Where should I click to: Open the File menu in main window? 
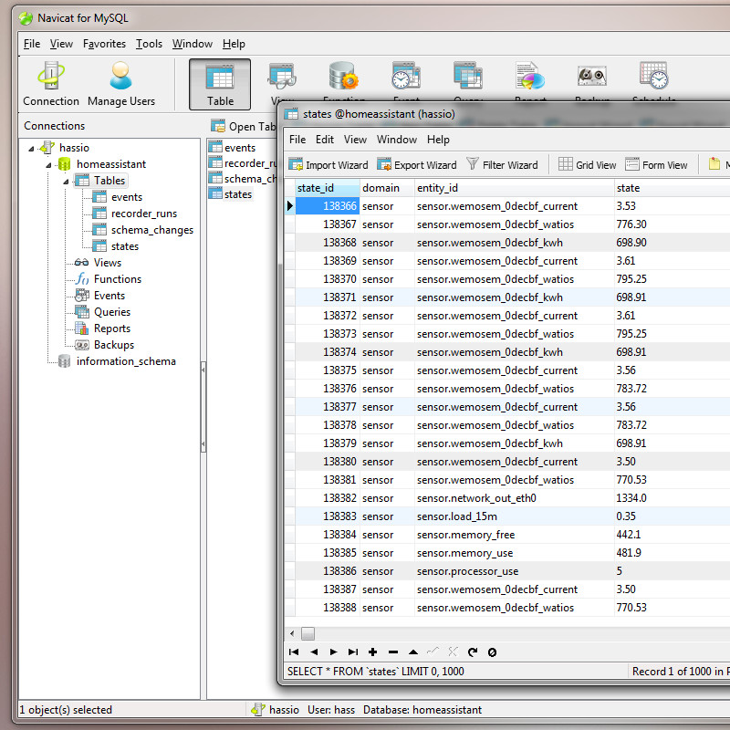pyautogui.click(x=32, y=44)
